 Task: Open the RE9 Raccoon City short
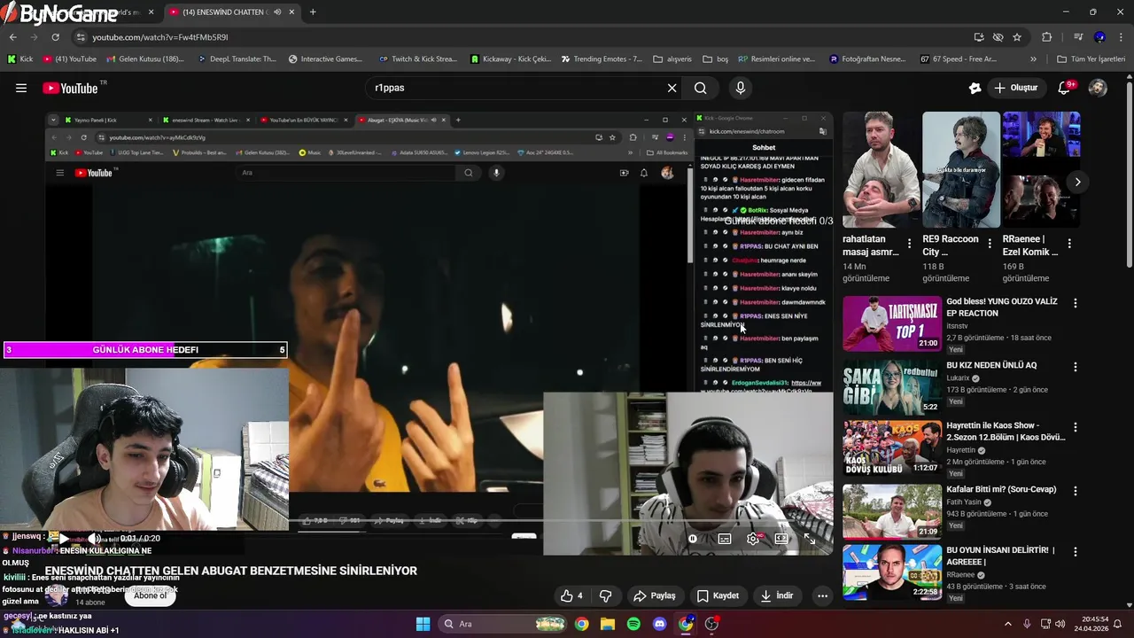tap(960, 169)
